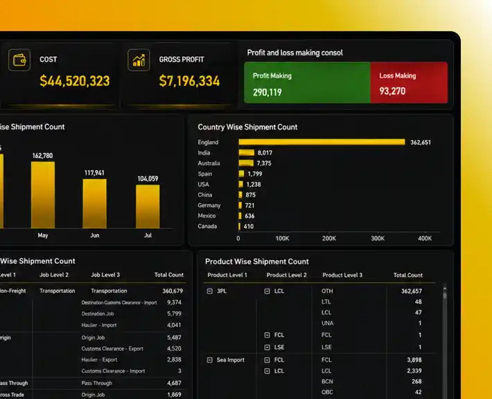Click the Sea Import LCL count 2,339

point(414,371)
